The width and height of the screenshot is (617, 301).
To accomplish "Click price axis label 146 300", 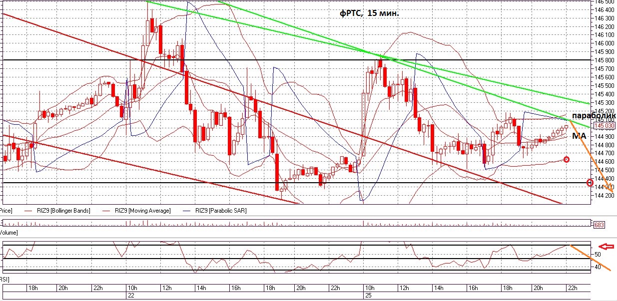I will [604, 18].
